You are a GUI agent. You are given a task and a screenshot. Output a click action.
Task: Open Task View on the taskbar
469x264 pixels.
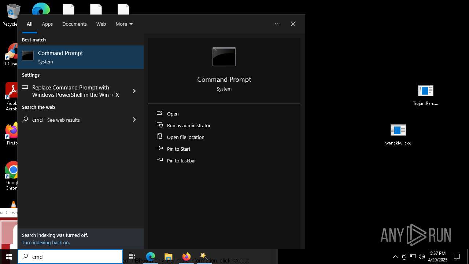pyautogui.click(x=132, y=257)
